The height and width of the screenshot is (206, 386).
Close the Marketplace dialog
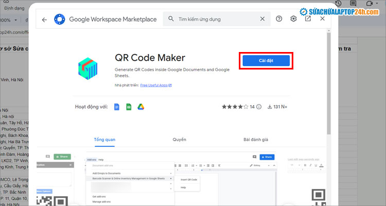point(323,19)
